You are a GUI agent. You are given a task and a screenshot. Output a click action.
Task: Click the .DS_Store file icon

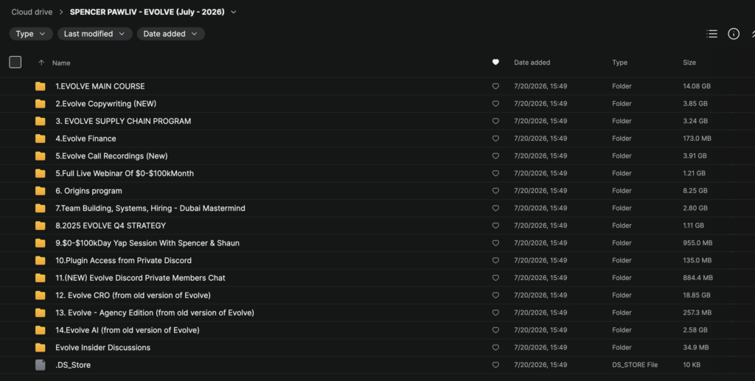(41, 365)
